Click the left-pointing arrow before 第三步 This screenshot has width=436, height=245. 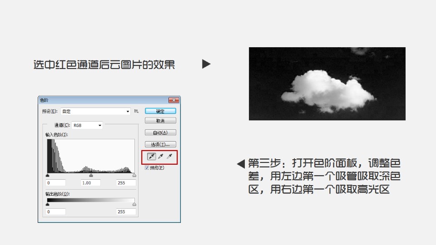click(241, 163)
